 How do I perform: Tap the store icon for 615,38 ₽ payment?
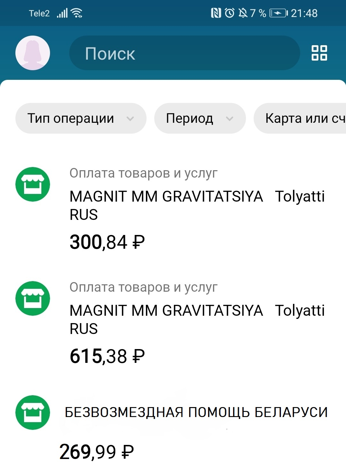coord(33,298)
